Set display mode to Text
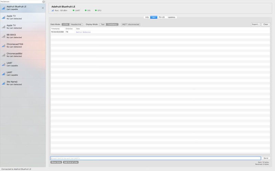 pyautogui.click(x=103, y=24)
